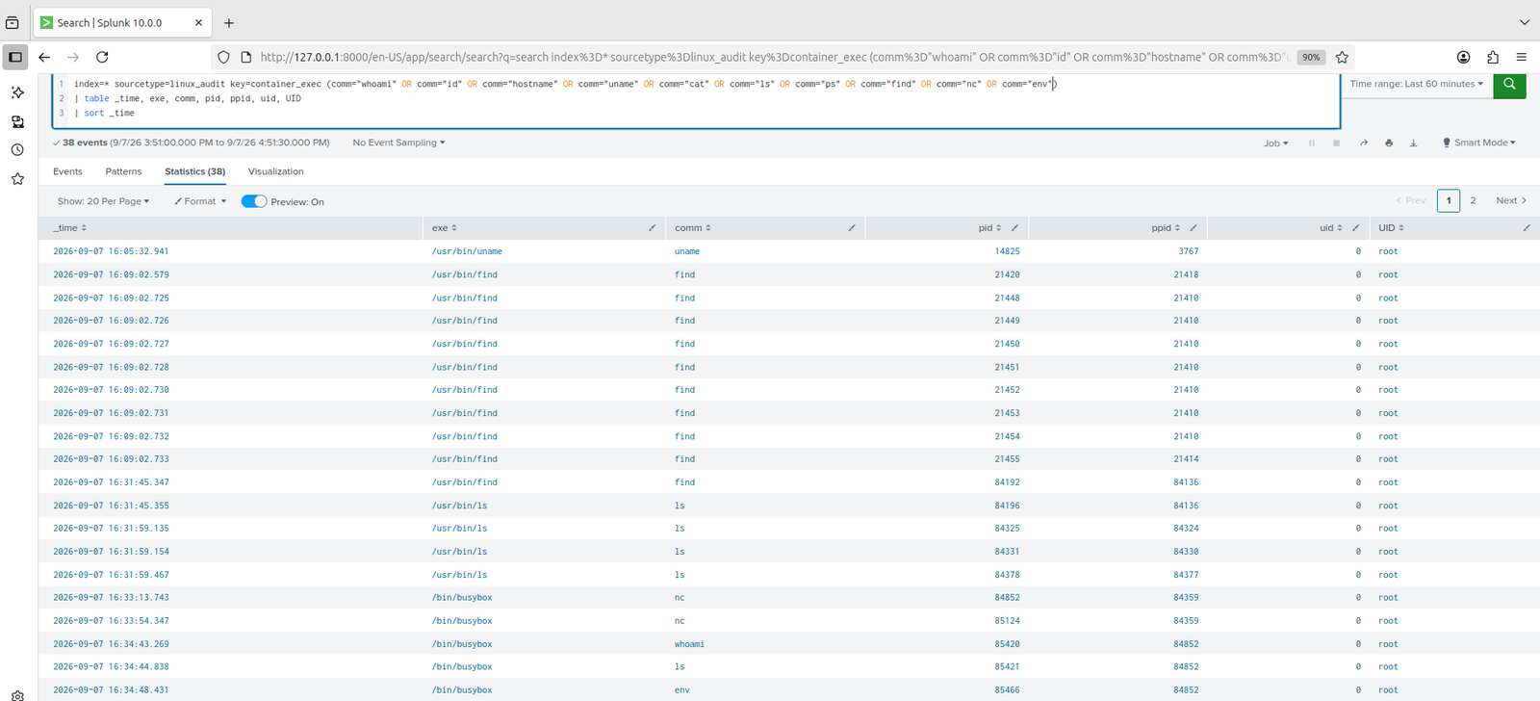Toggle the Preview switch
The image size is (1540, 701).
pos(254,201)
